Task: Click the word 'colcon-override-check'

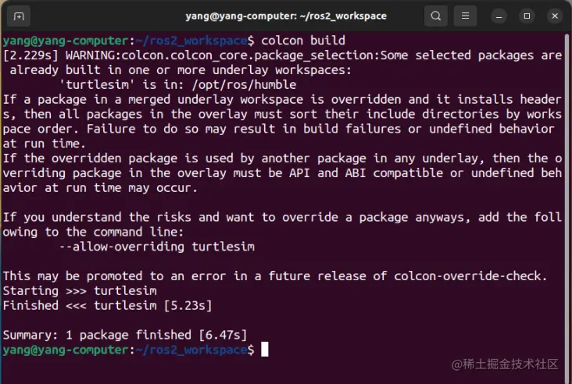Action: 467,276
